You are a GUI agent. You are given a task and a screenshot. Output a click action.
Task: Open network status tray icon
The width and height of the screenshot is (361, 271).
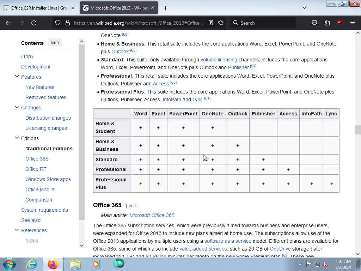coord(317,264)
